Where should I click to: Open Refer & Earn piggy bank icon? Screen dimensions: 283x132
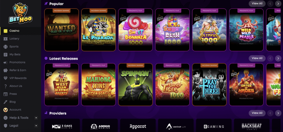[6, 70]
